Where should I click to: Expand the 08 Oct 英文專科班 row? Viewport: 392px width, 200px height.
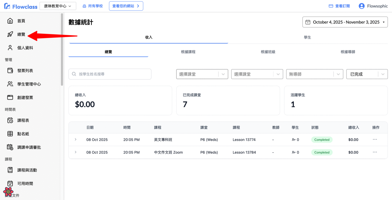point(76,140)
